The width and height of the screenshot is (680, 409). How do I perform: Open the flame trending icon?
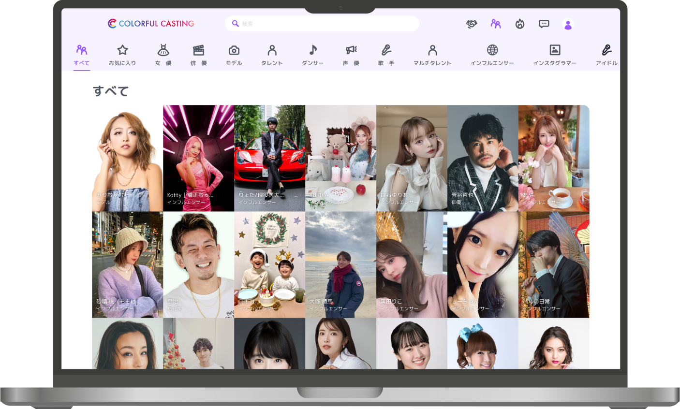[520, 24]
